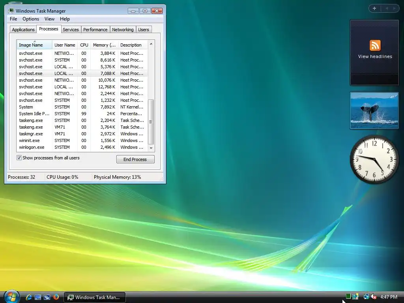Click the Windows Task Manager taskbar button

pyautogui.click(x=95, y=297)
